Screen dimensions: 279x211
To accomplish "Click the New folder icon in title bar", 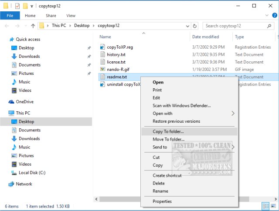I will click(x=25, y=6).
